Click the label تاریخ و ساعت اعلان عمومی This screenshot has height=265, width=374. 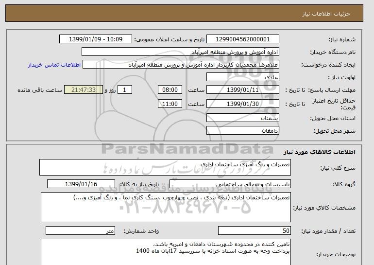[x=170, y=39]
